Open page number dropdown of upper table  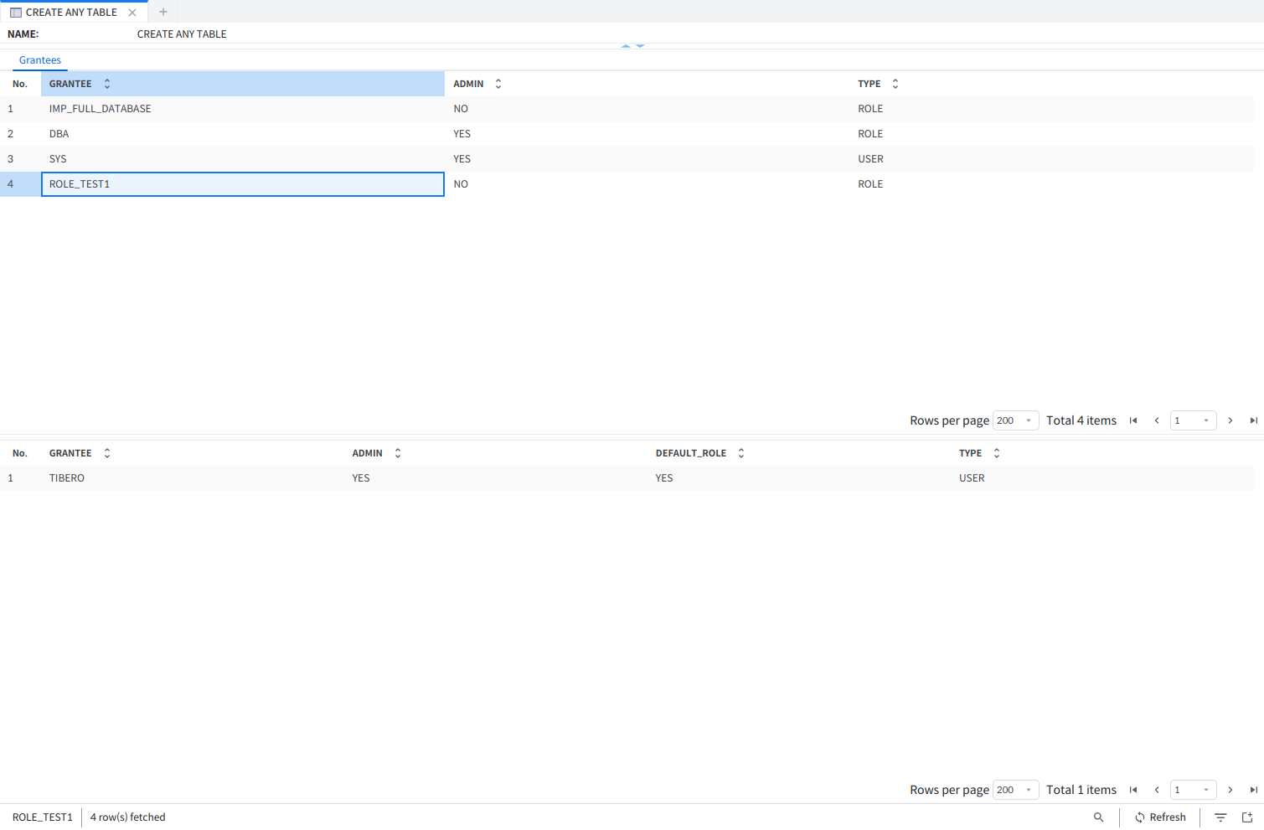point(1193,420)
